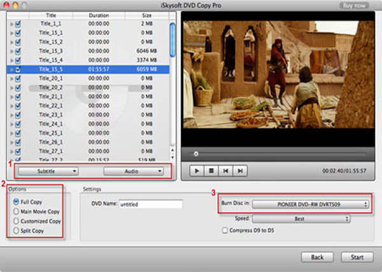
Task: Open the Speed dropdown set to Best
Action: (x=301, y=219)
